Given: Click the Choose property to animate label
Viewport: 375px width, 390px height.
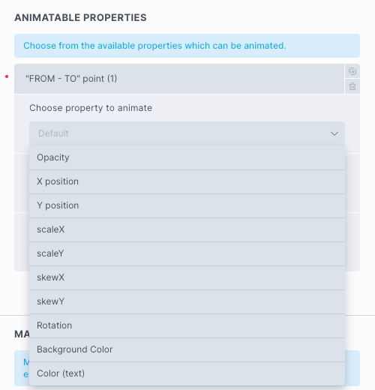Looking at the screenshot, I should [91, 108].
